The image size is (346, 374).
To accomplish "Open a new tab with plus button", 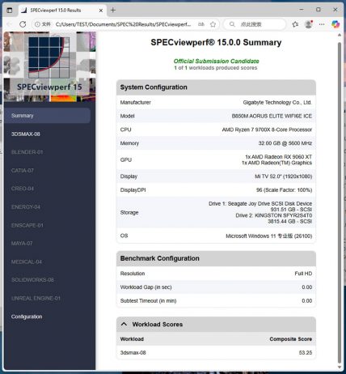I will [113, 11].
